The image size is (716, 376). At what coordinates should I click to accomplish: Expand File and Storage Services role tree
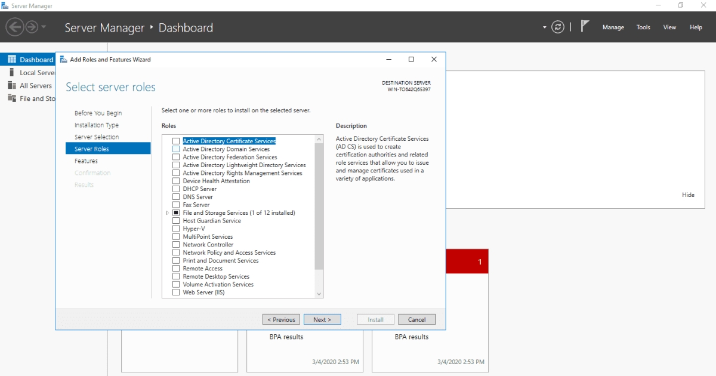coord(166,212)
